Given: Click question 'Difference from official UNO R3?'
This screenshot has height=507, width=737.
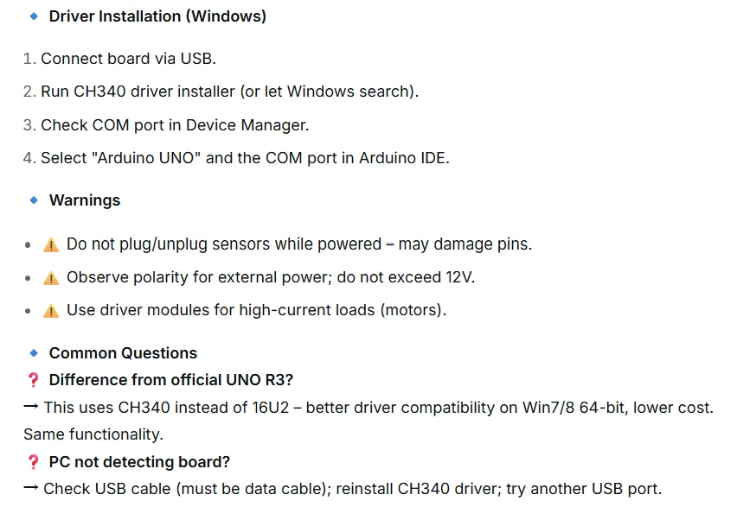Looking at the screenshot, I should click(171, 380).
